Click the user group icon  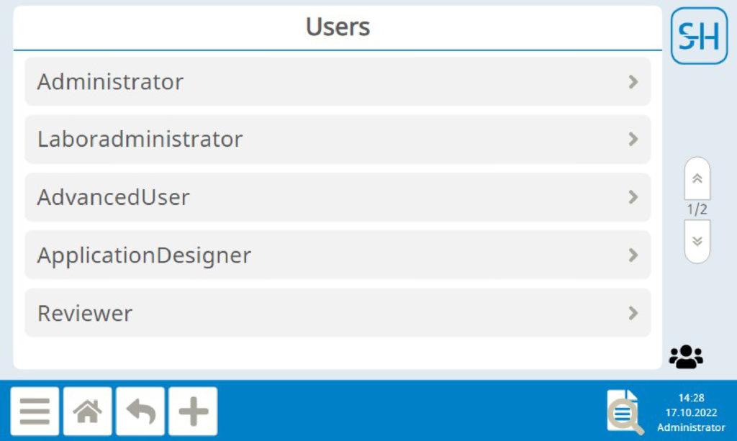[686, 357]
